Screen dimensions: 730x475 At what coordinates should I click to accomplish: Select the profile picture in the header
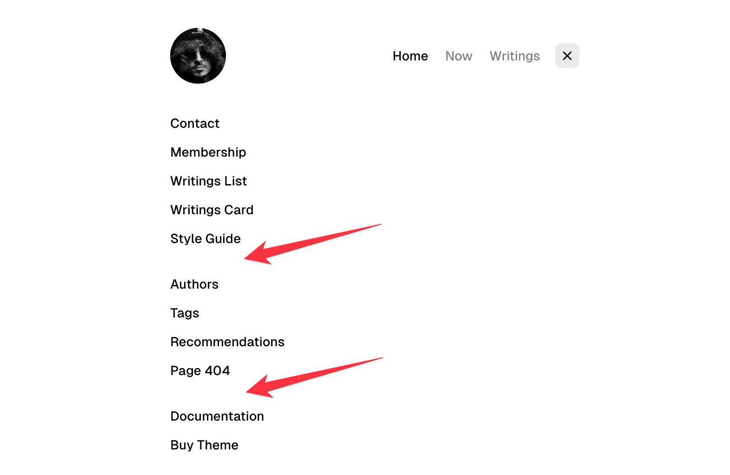pos(198,55)
